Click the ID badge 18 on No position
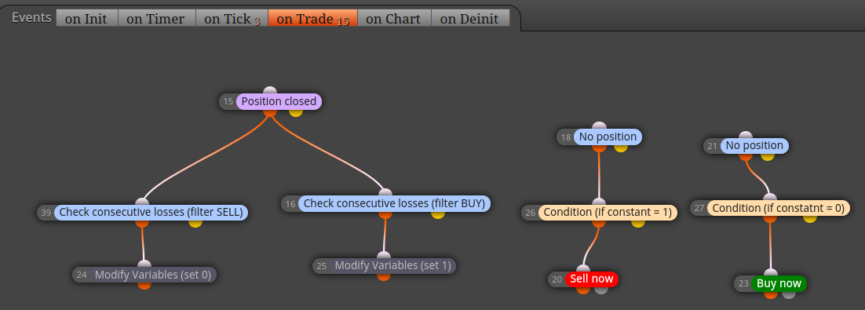The height and width of the screenshot is (310, 865). tap(565, 137)
